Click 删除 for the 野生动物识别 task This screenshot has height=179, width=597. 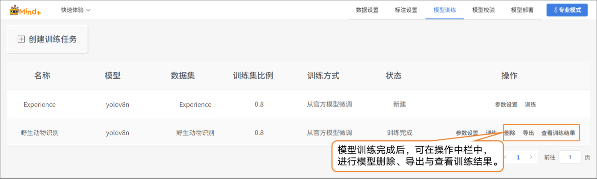pos(510,133)
